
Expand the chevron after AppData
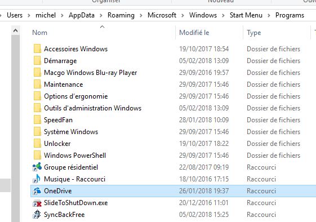point(101,15)
